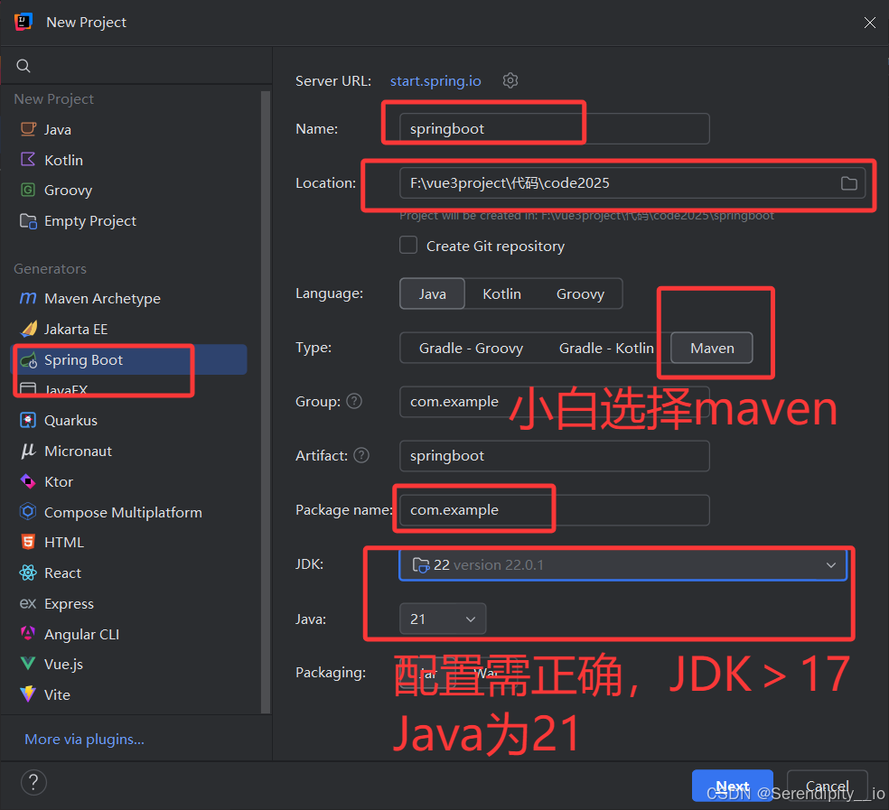Open the help question mark button
The width and height of the screenshot is (889, 810).
pyautogui.click(x=33, y=782)
